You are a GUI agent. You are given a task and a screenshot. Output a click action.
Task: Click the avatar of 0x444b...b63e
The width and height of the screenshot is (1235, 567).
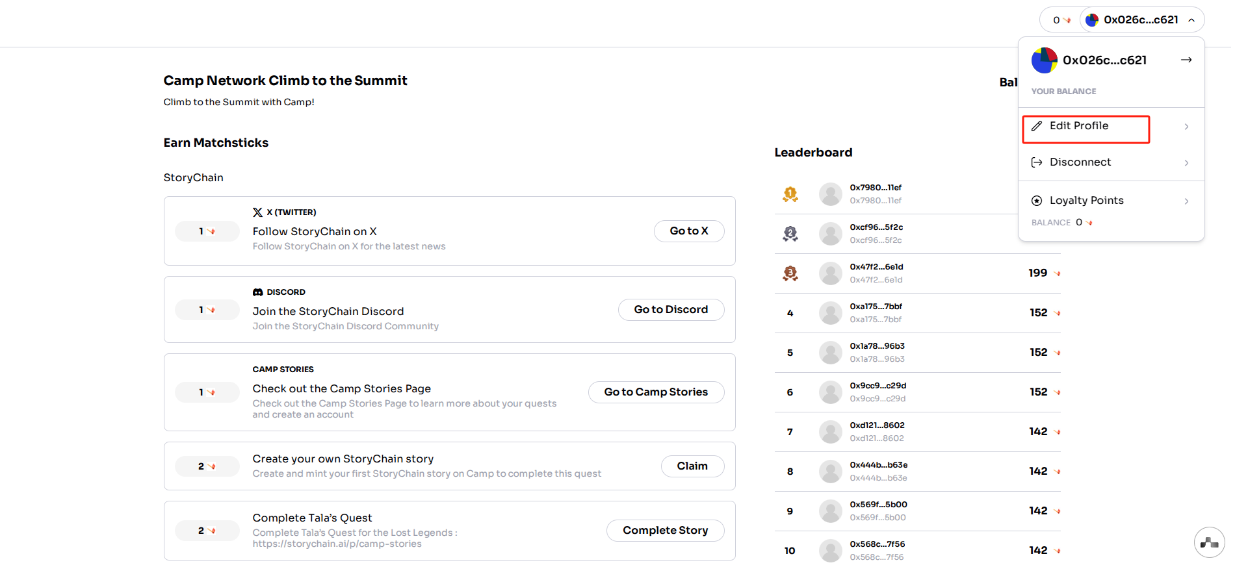click(831, 472)
